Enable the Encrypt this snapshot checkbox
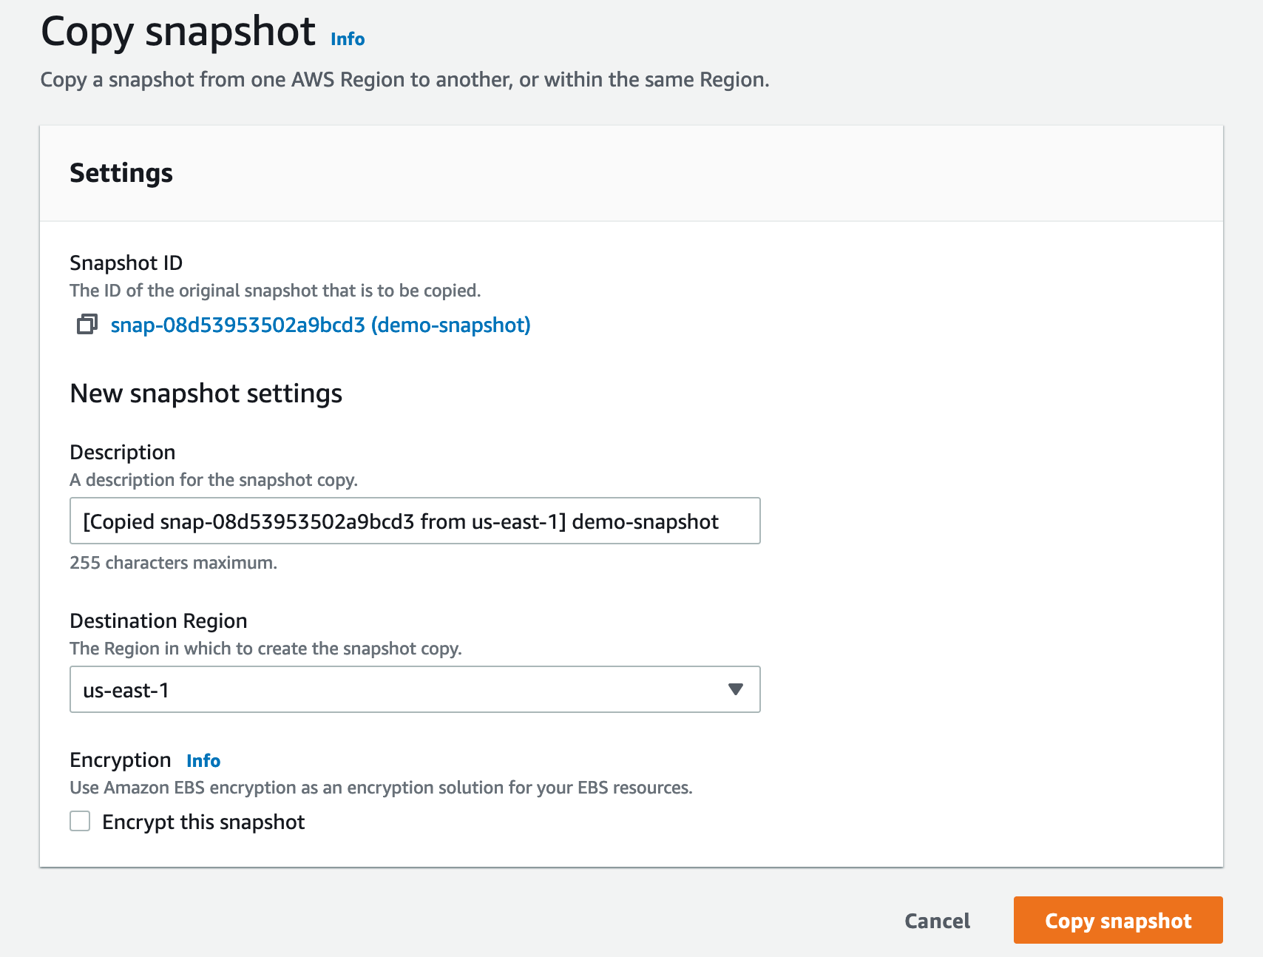The width and height of the screenshot is (1263, 957). pos(80,822)
